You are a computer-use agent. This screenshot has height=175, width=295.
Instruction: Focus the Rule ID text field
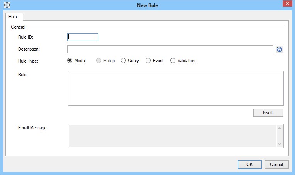(x=83, y=37)
